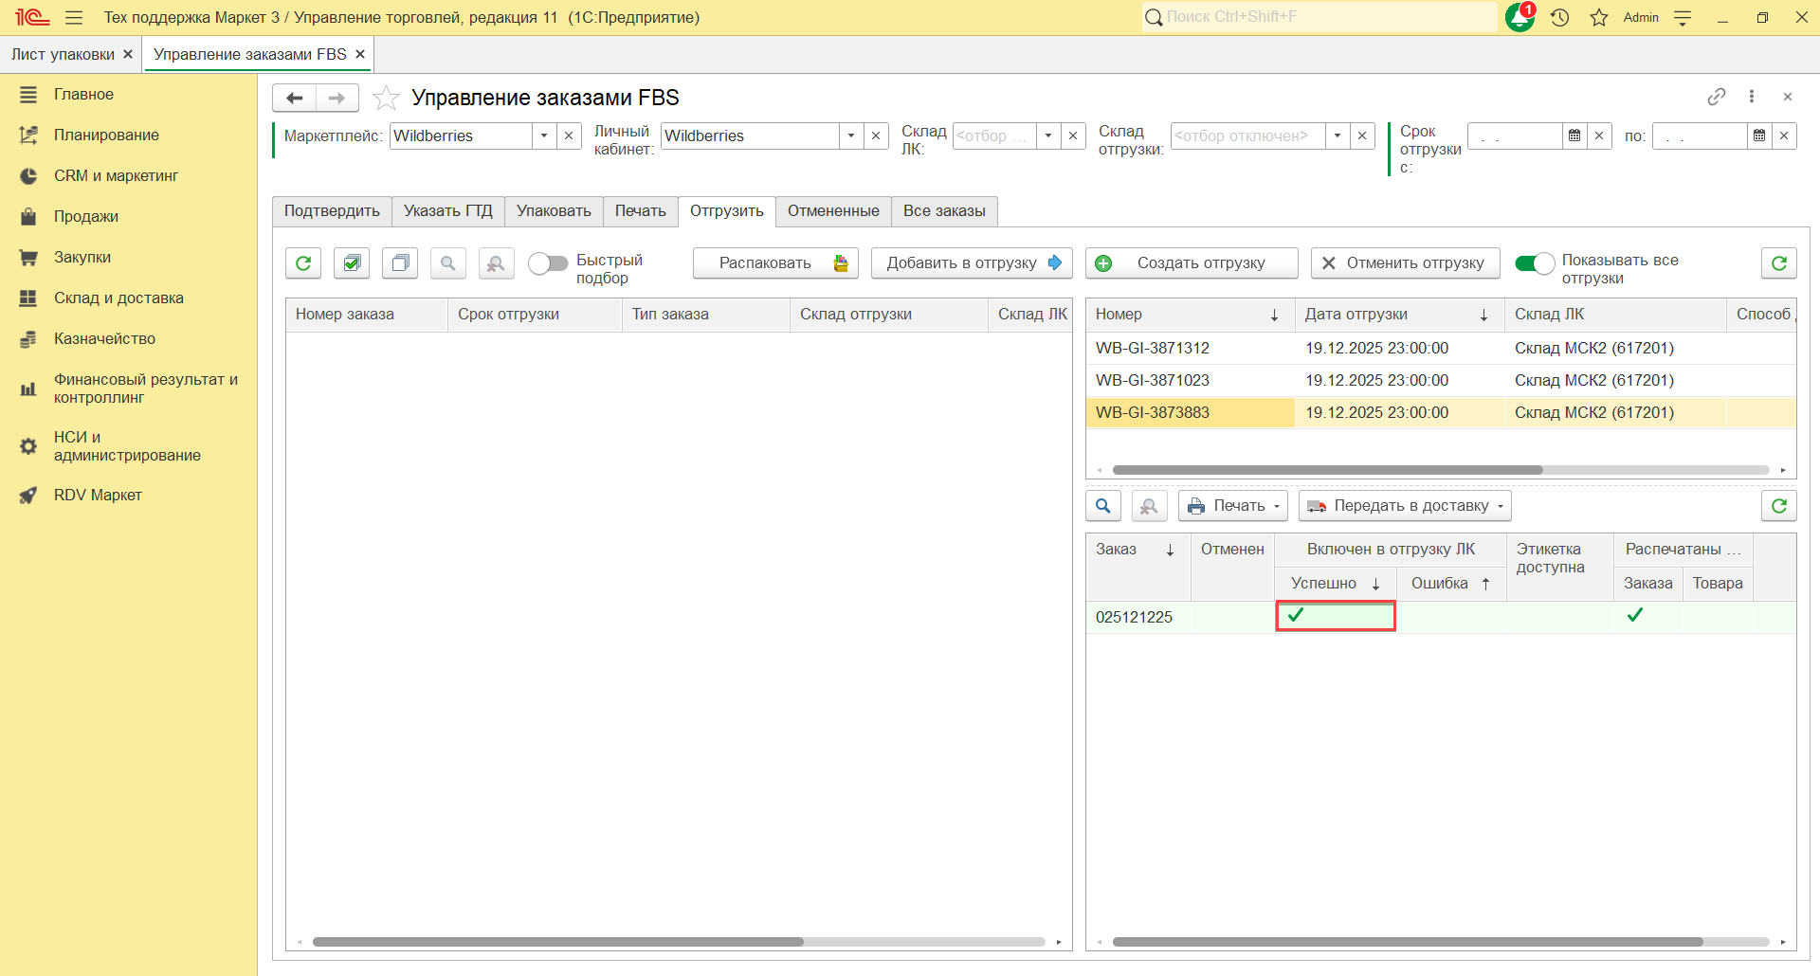Switch to the Упаковать tab

click(x=554, y=211)
